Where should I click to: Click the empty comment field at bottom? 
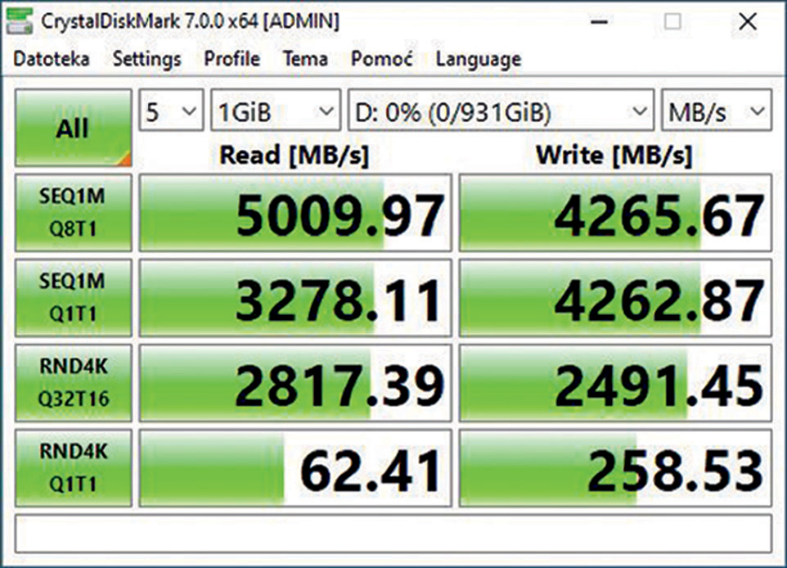click(x=393, y=534)
